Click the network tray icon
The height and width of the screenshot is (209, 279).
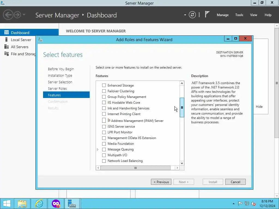coord(247,204)
